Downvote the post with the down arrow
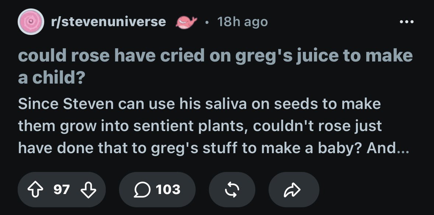Viewport: 434px width, 215px height. click(x=88, y=190)
